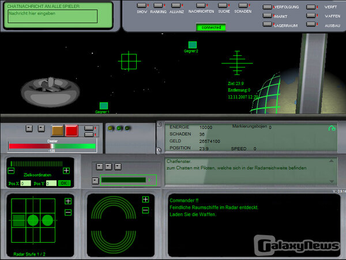The image size is (346, 260).
Task: Click the Pos Y coordinate field
Action: [51, 183]
